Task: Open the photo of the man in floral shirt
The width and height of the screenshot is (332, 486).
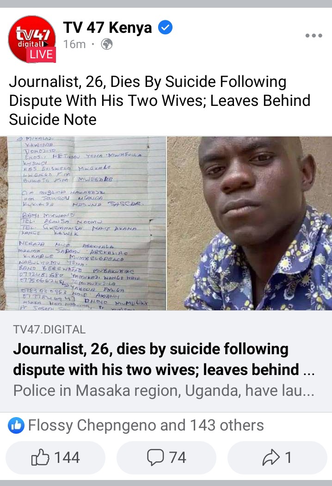Action: (250, 223)
